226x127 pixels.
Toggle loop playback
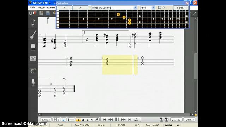pos(136,120)
